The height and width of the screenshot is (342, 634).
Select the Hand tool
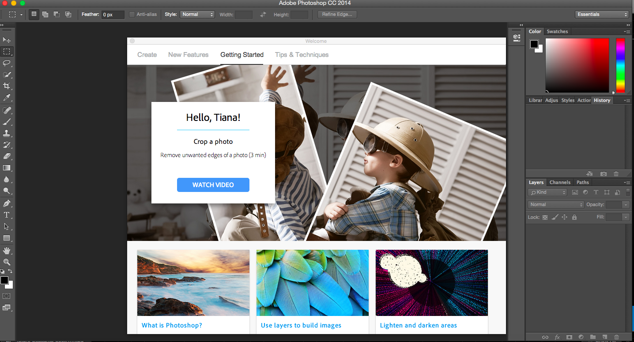tap(7, 251)
